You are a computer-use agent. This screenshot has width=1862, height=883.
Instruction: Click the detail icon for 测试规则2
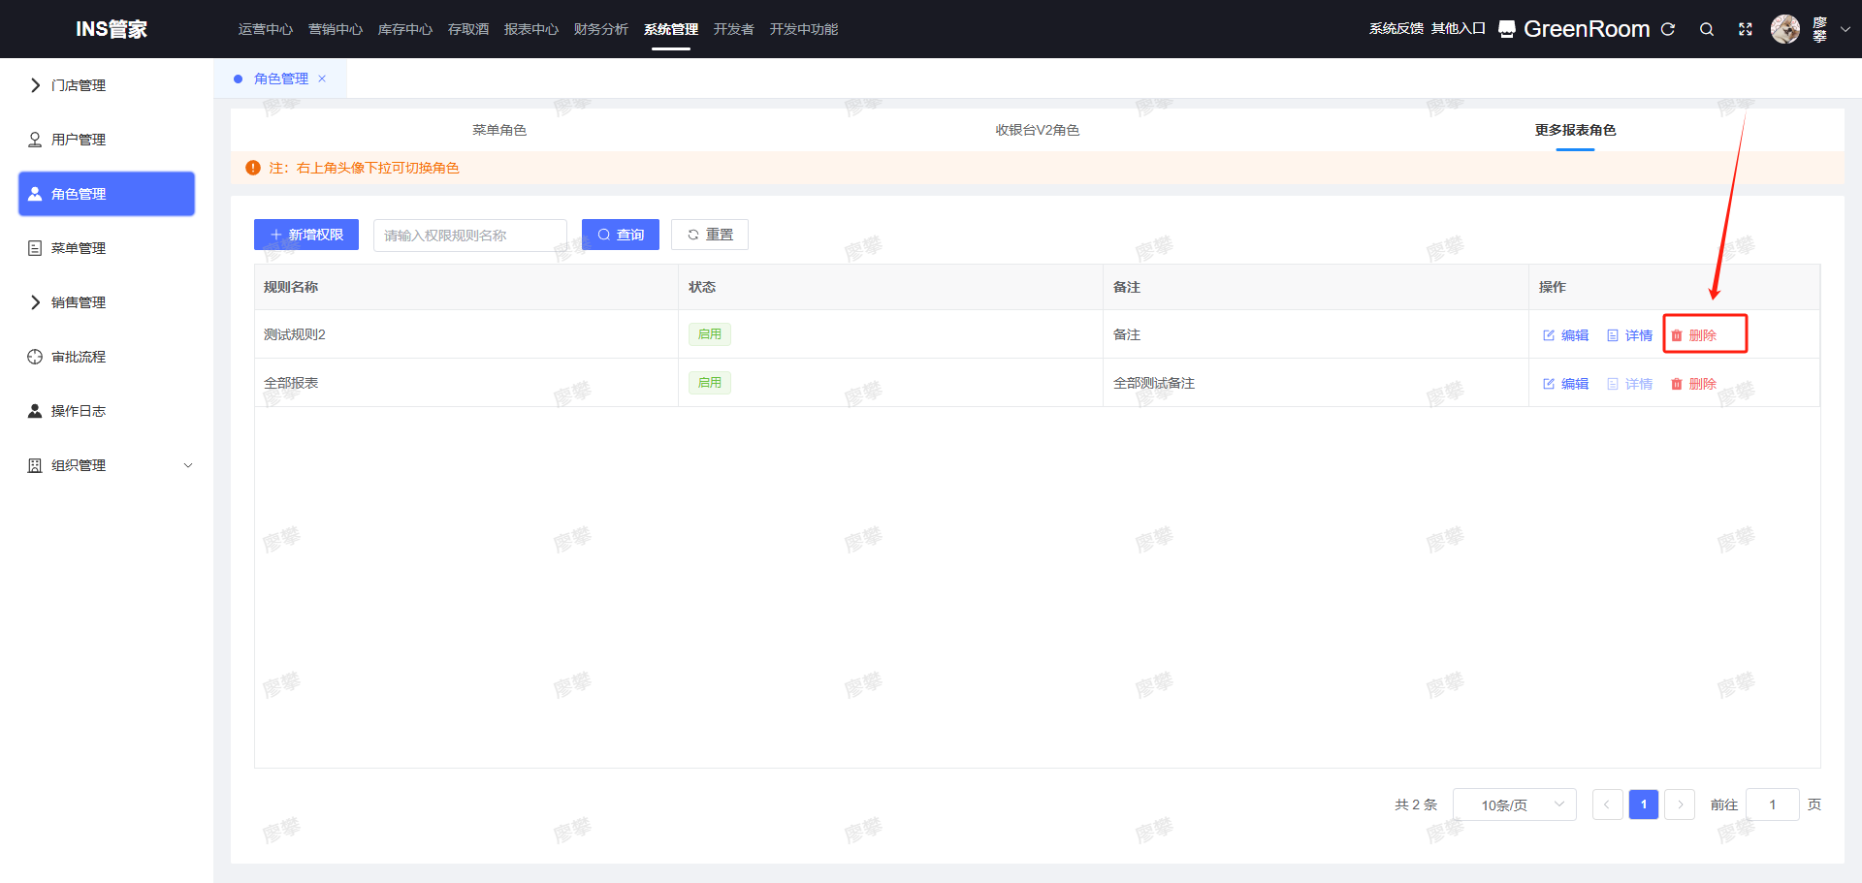coord(1613,335)
